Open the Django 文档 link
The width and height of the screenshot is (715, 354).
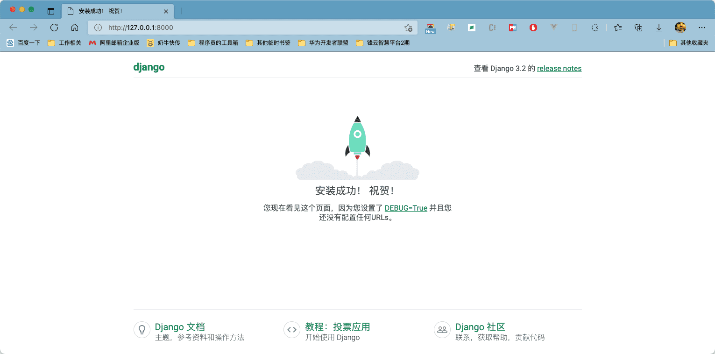(x=180, y=327)
